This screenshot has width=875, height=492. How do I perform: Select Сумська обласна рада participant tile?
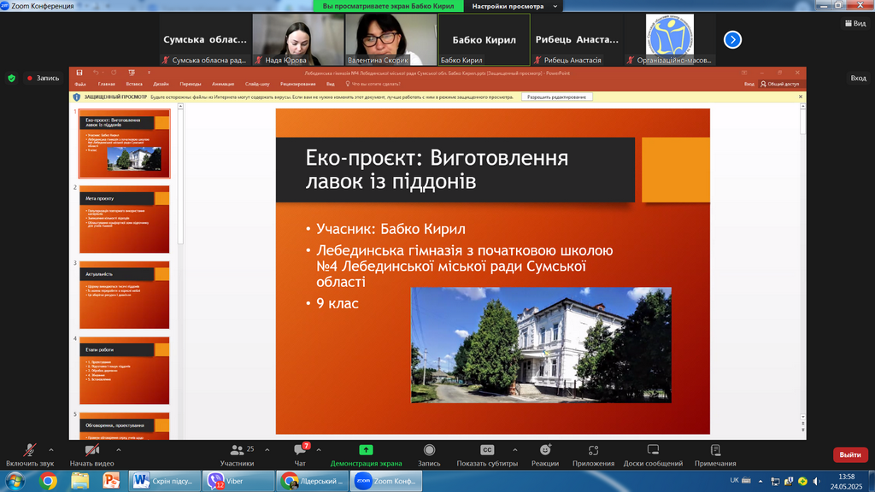(x=205, y=39)
